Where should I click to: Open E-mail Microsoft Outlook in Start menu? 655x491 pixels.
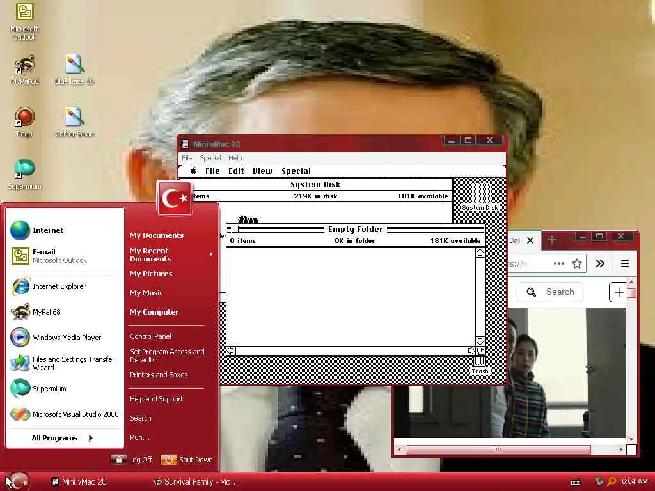65,256
